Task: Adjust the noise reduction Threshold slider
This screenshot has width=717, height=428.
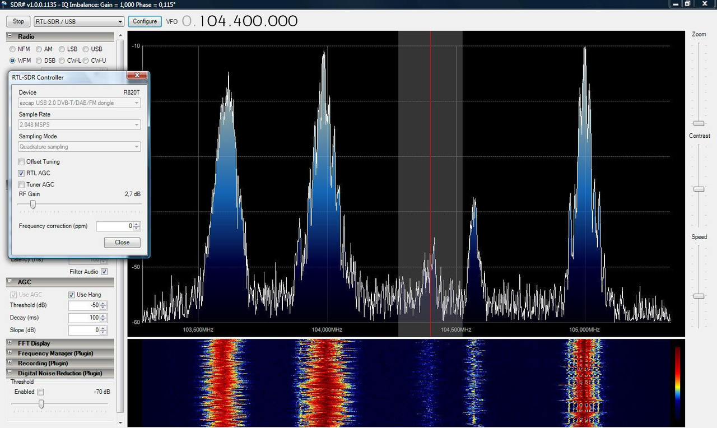Action: [x=41, y=404]
